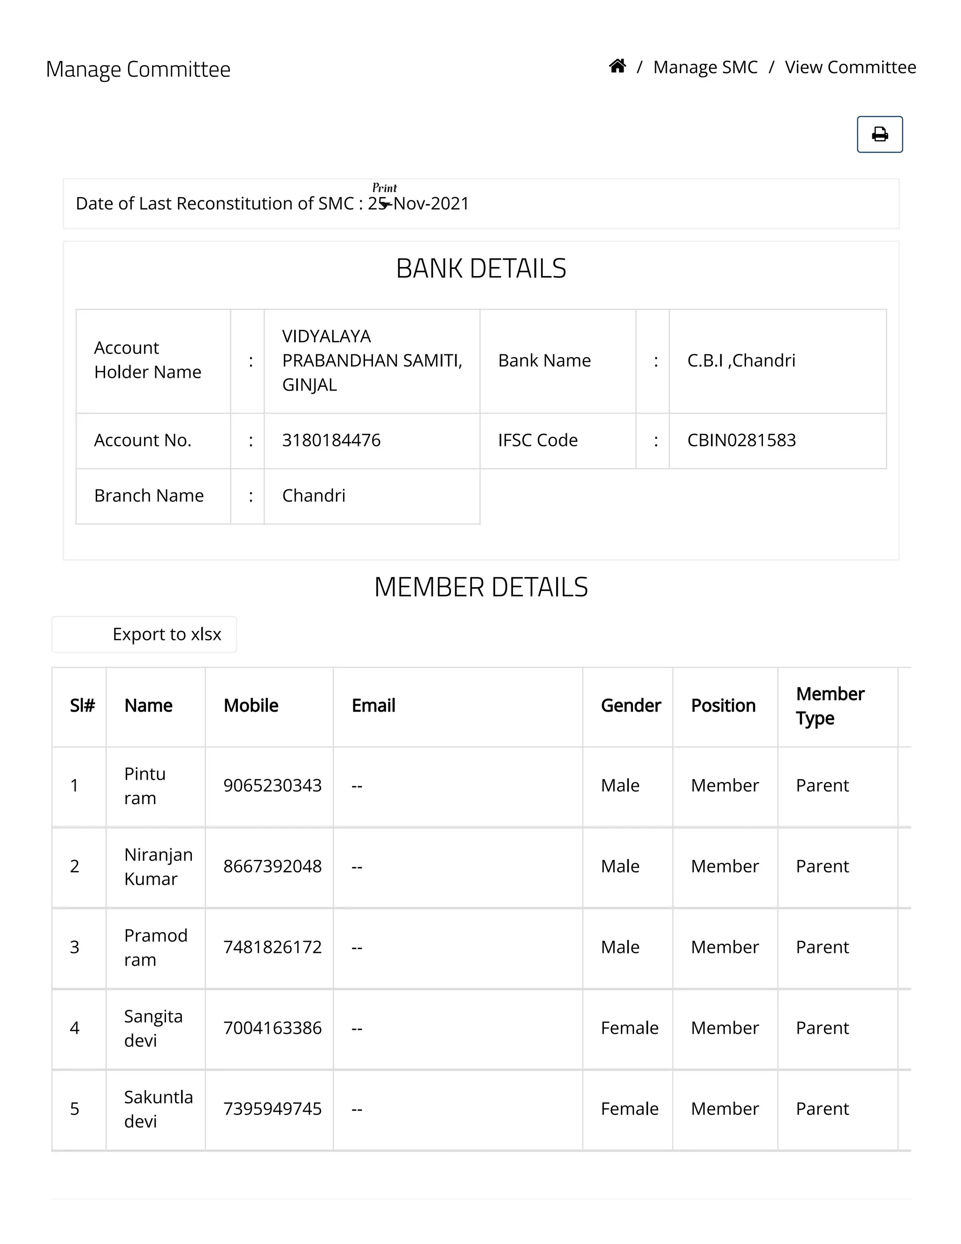Select Sangita devi name cell
The image size is (961, 1244).
[x=153, y=1028]
